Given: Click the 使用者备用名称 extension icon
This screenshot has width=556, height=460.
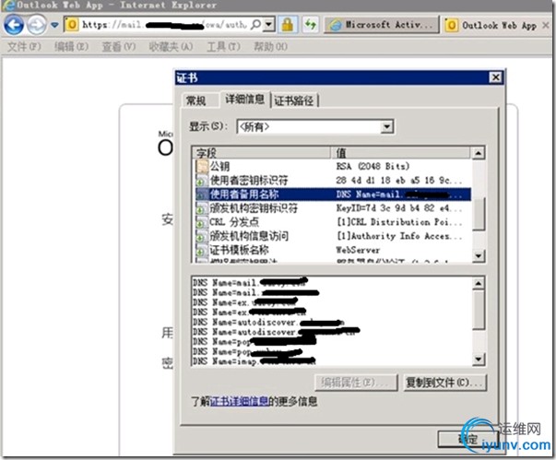Looking at the screenshot, I should click(x=201, y=195).
